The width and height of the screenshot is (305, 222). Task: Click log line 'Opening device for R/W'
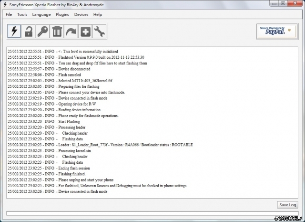[x=52, y=104]
